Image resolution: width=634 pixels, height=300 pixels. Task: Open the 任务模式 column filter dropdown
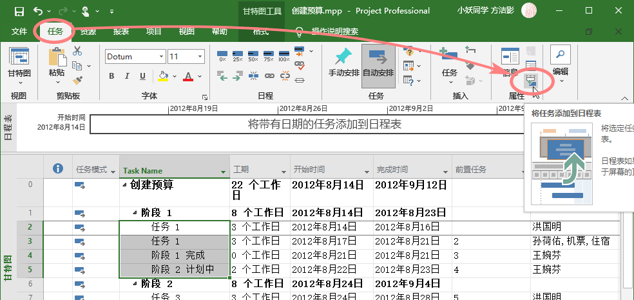(113, 171)
